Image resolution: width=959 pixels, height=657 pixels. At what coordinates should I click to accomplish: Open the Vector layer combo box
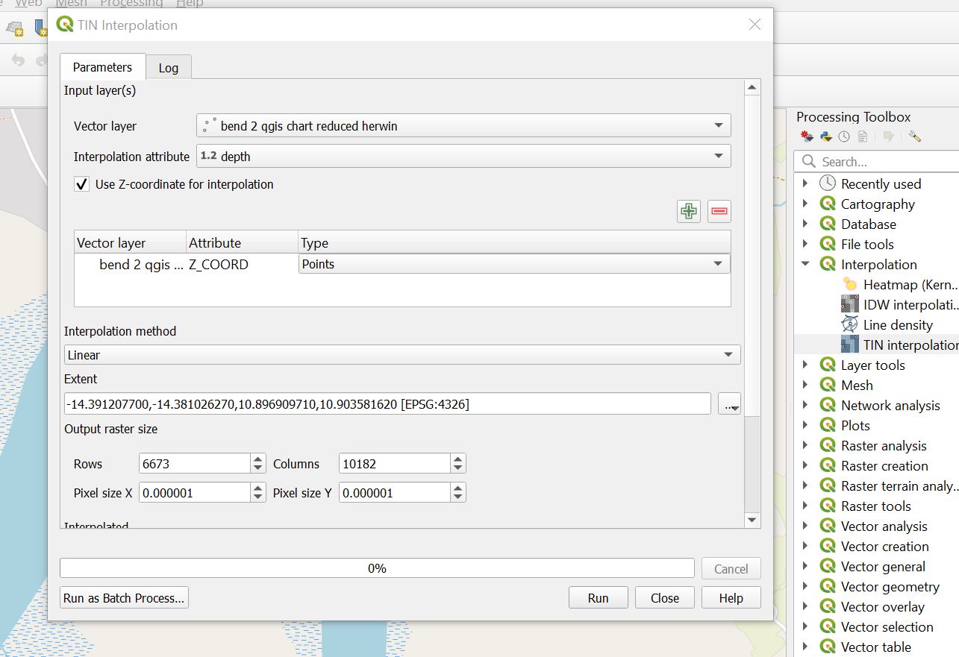click(x=463, y=125)
